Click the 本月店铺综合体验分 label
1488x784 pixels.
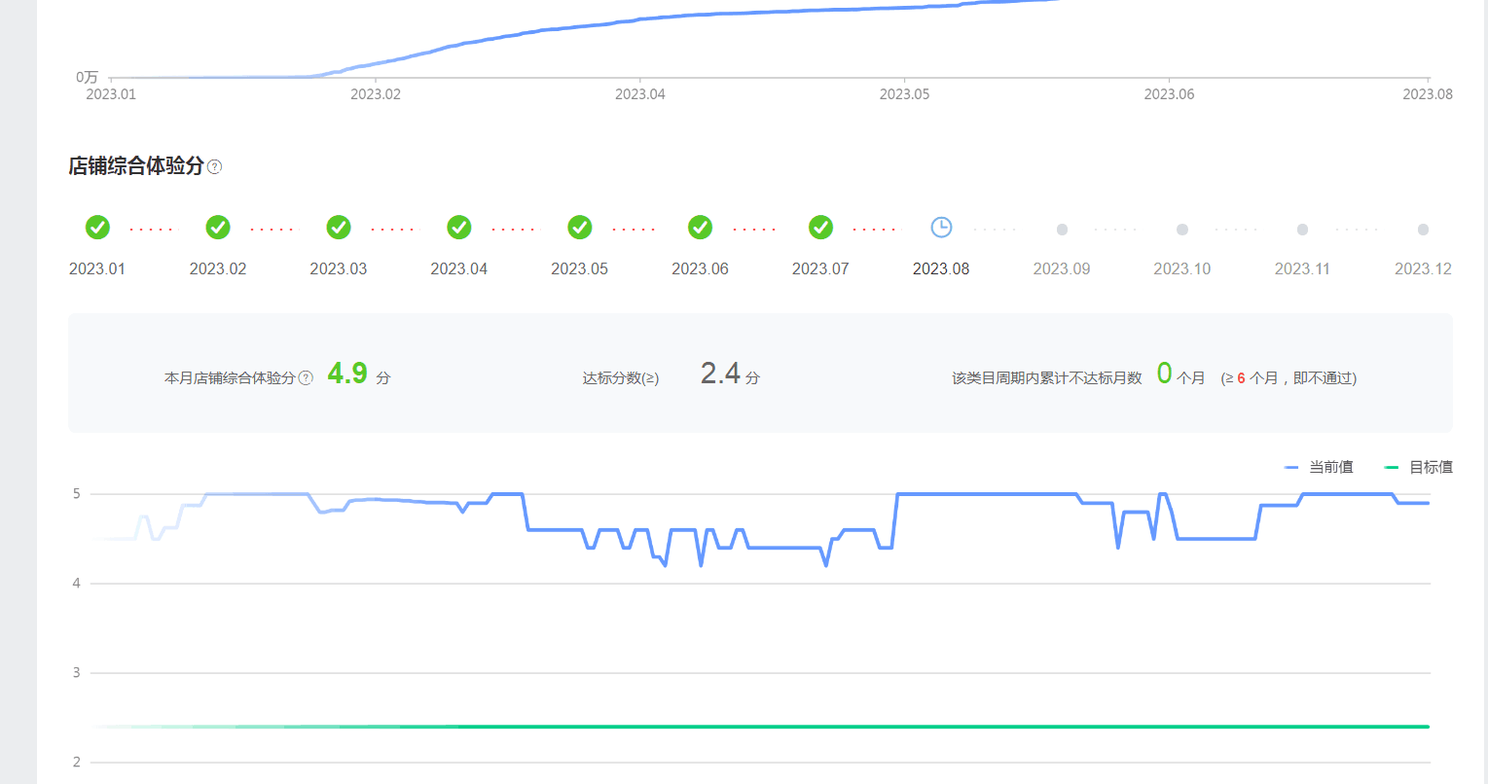230,378
